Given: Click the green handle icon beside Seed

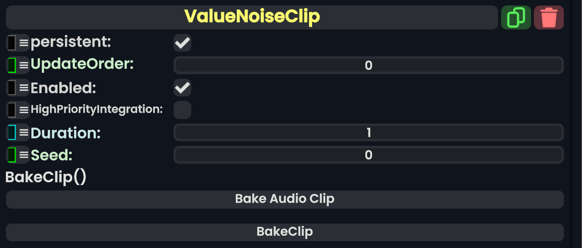Looking at the screenshot, I should 18,155.
